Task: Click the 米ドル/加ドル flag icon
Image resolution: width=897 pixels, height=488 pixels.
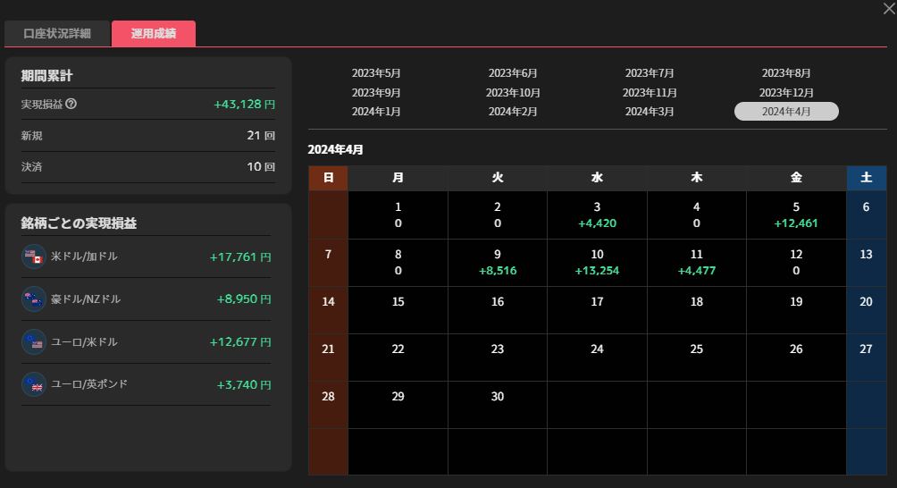Action: click(34, 257)
